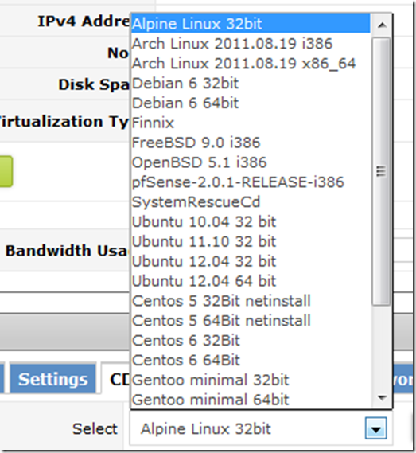
Task: Choose pfSense-2.0.1-RELEASE-i386 option
Action: pyautogui.click(x=251, y=182)
